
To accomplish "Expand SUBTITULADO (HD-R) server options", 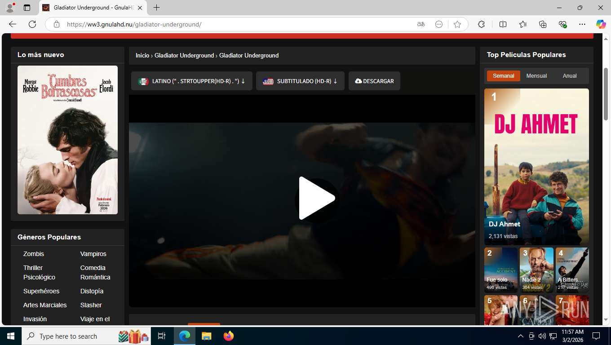I will tap(300, 81).
